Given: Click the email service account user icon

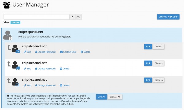Looking at the screenshot, I should (16, 49).
